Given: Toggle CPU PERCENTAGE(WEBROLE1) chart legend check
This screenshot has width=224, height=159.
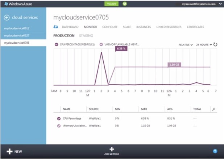Looking at the screenshot, I should (x=57, y=44).
